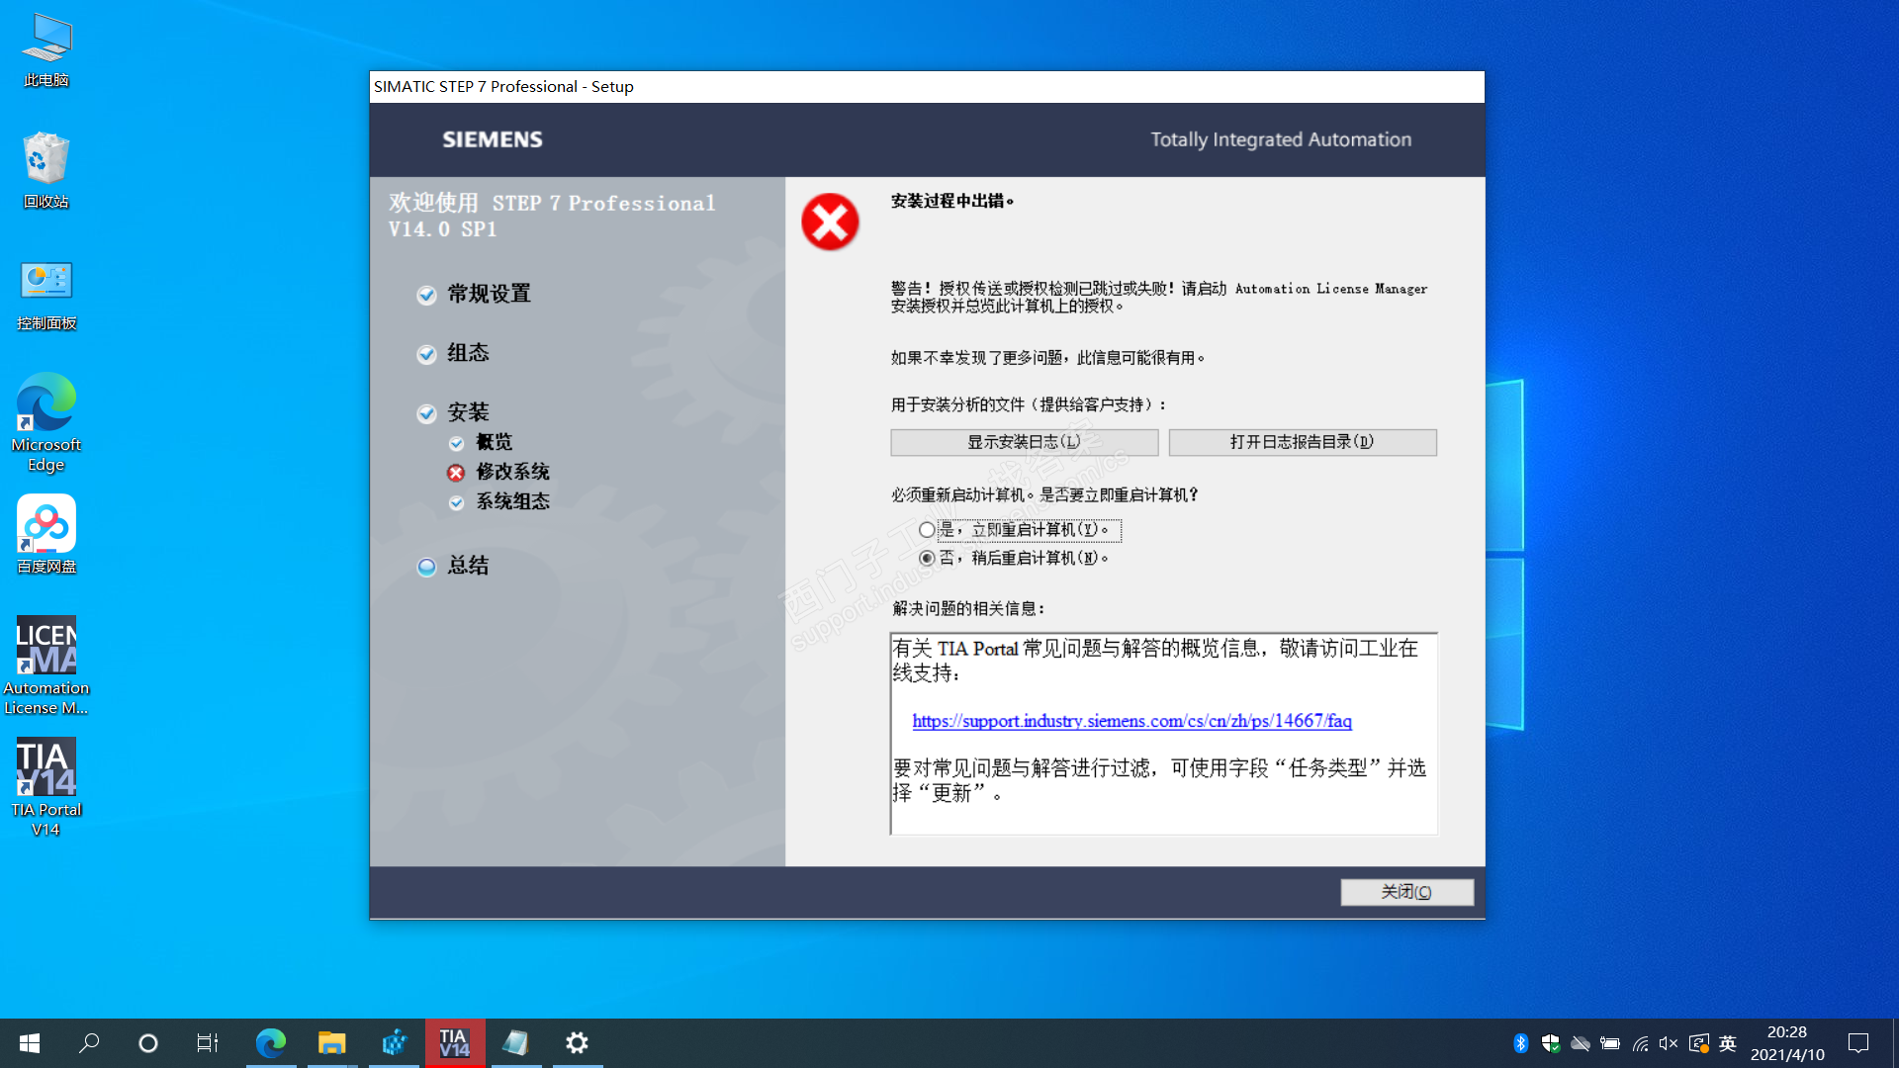Open File Explorer from taskbar
1899x1068 pixels.
331,1043
